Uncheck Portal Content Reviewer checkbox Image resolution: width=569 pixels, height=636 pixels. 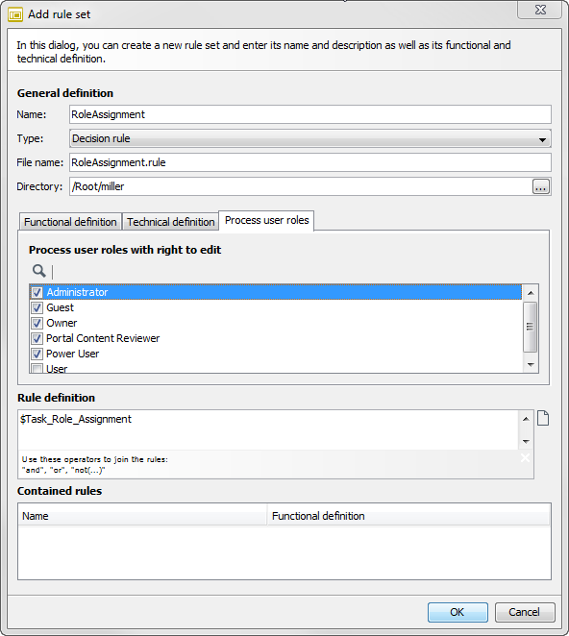point(37,338)
